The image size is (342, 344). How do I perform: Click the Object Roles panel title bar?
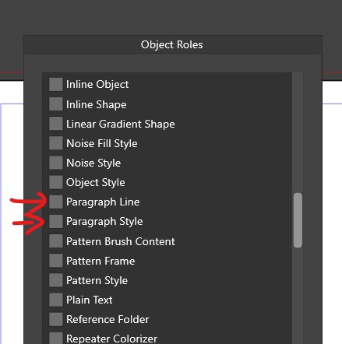coord(173,44)
